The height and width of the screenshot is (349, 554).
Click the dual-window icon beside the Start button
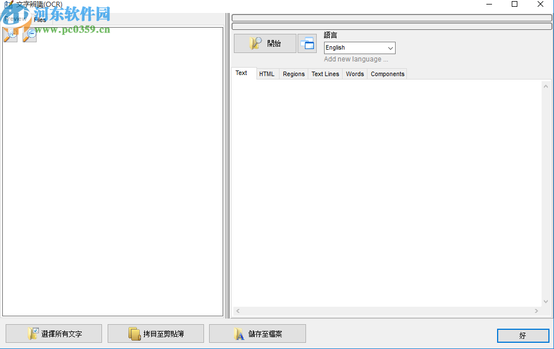307,43
